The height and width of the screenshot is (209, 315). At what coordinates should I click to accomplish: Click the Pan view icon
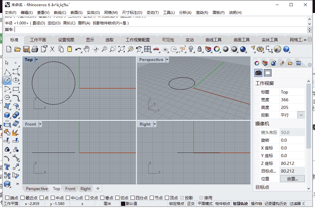87,49
